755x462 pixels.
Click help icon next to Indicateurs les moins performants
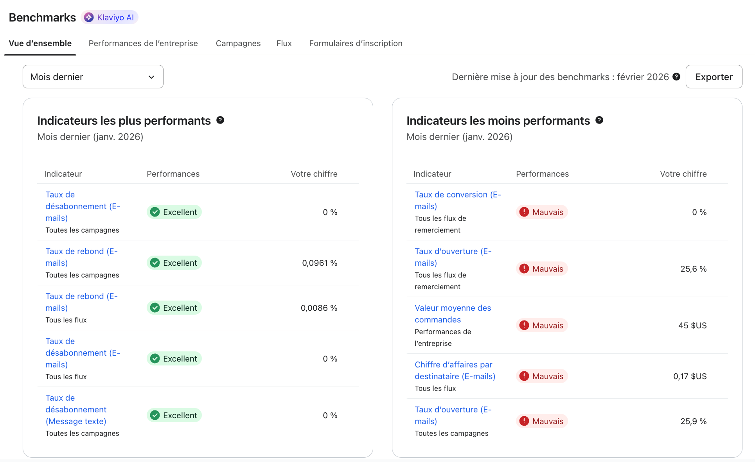click(599, 120)
